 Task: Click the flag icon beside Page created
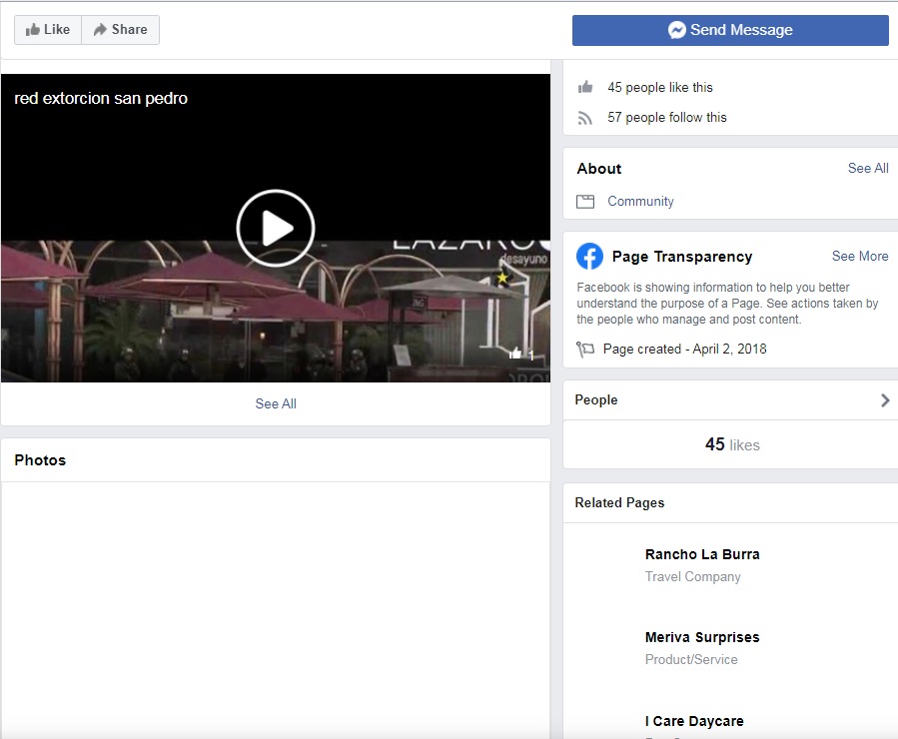585,350
